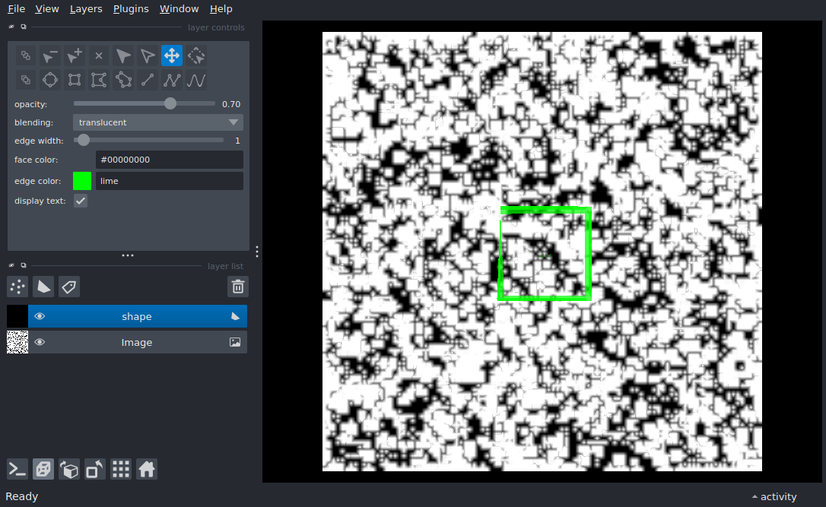Create a new labels layer
826x507 pixels.
tap(69, 287)
